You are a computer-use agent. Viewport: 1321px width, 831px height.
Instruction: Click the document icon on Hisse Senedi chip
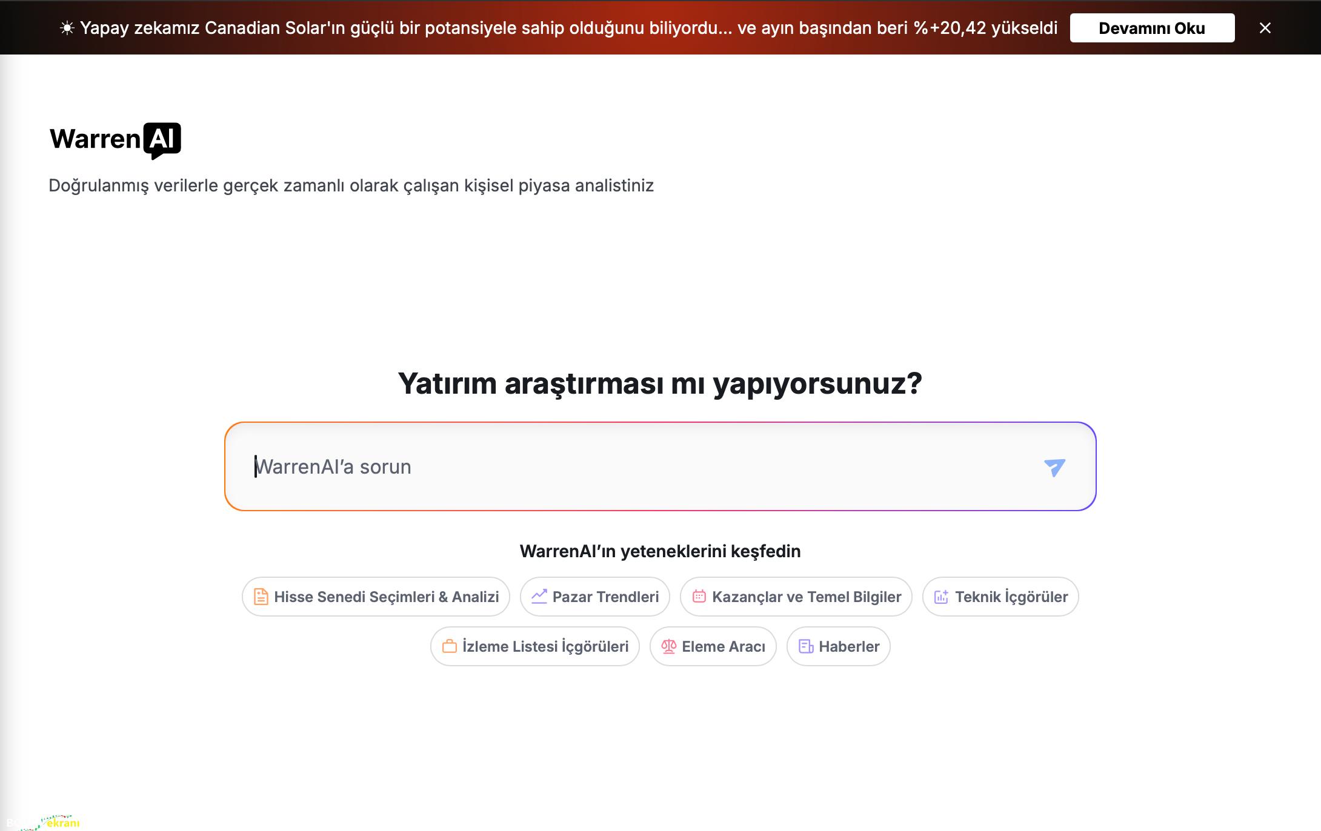(261, 597)
